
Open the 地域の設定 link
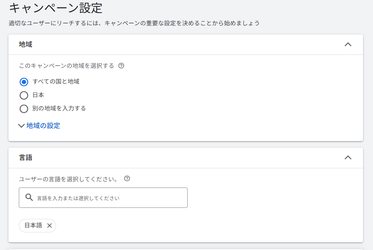[x=43, y=126]
